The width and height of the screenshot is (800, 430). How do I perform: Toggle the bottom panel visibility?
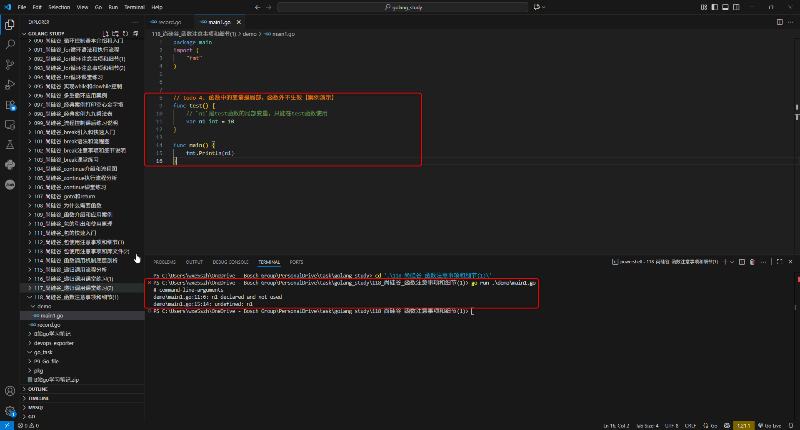tap(725, 7)
